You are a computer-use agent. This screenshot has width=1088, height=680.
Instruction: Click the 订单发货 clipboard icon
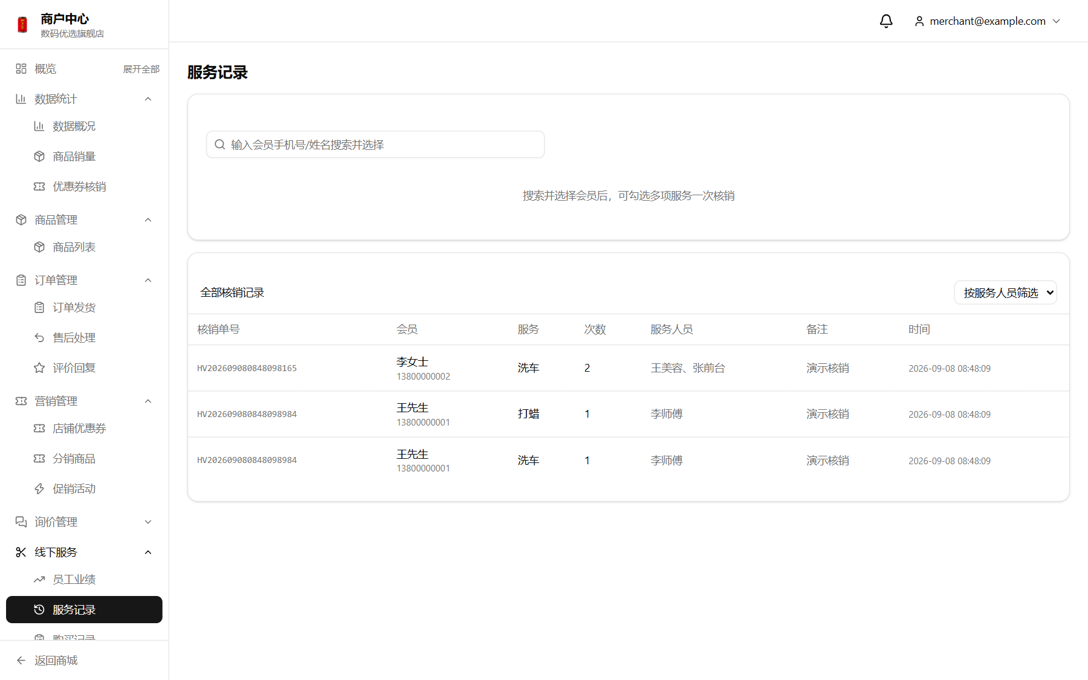(x=39, y=308)
